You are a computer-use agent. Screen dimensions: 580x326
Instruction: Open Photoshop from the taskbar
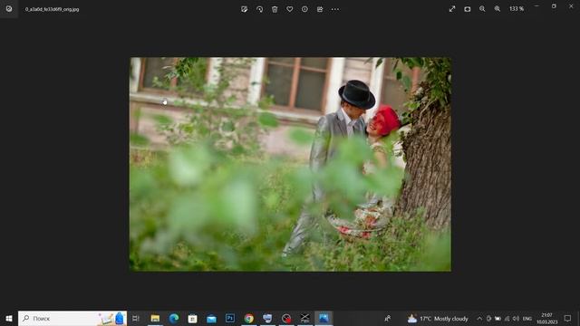tap(230, 318)
